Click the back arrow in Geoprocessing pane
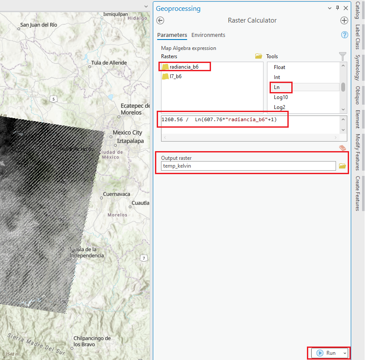This screenshot has height=360, width=369. [160, 20]
